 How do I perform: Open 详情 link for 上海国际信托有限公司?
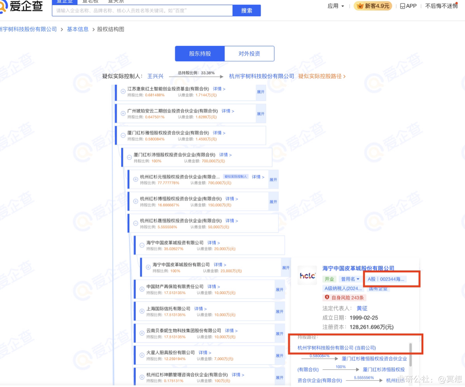click(200, 309)
